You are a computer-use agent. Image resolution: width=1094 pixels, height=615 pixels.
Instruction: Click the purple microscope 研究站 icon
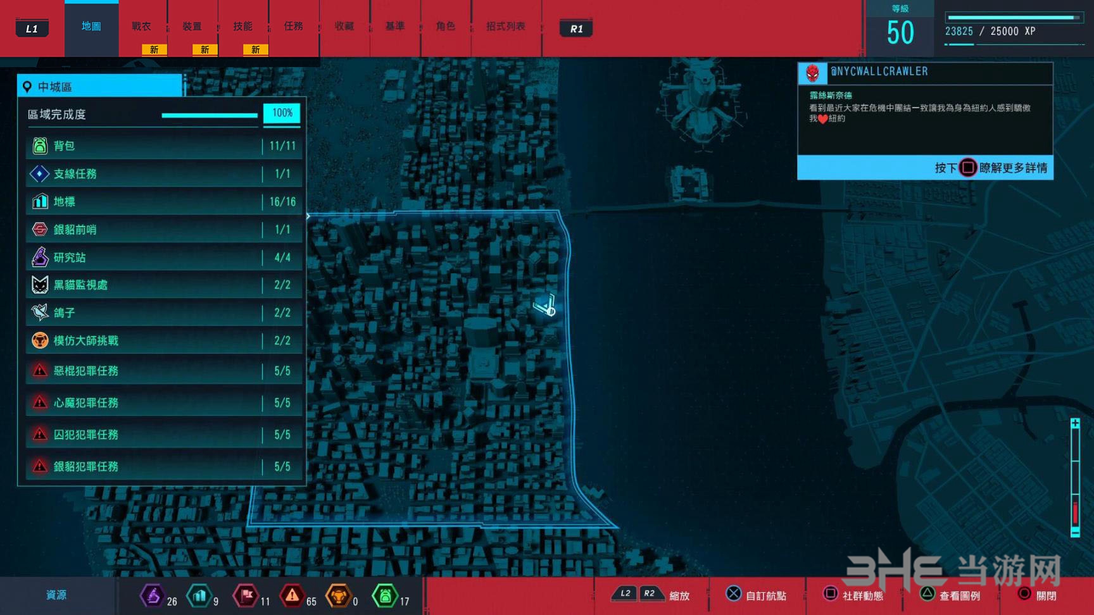(40, 257)
